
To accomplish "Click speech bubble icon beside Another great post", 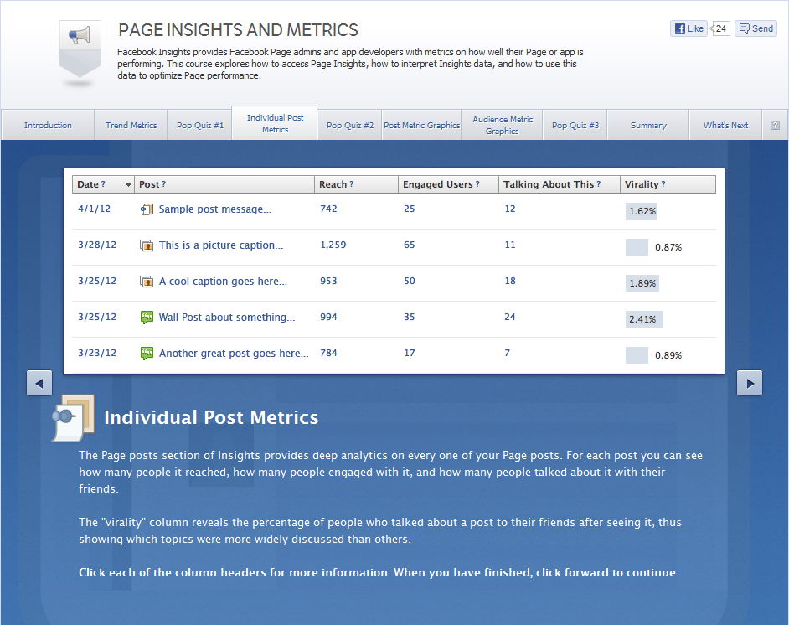I will [x=147, y=354].
